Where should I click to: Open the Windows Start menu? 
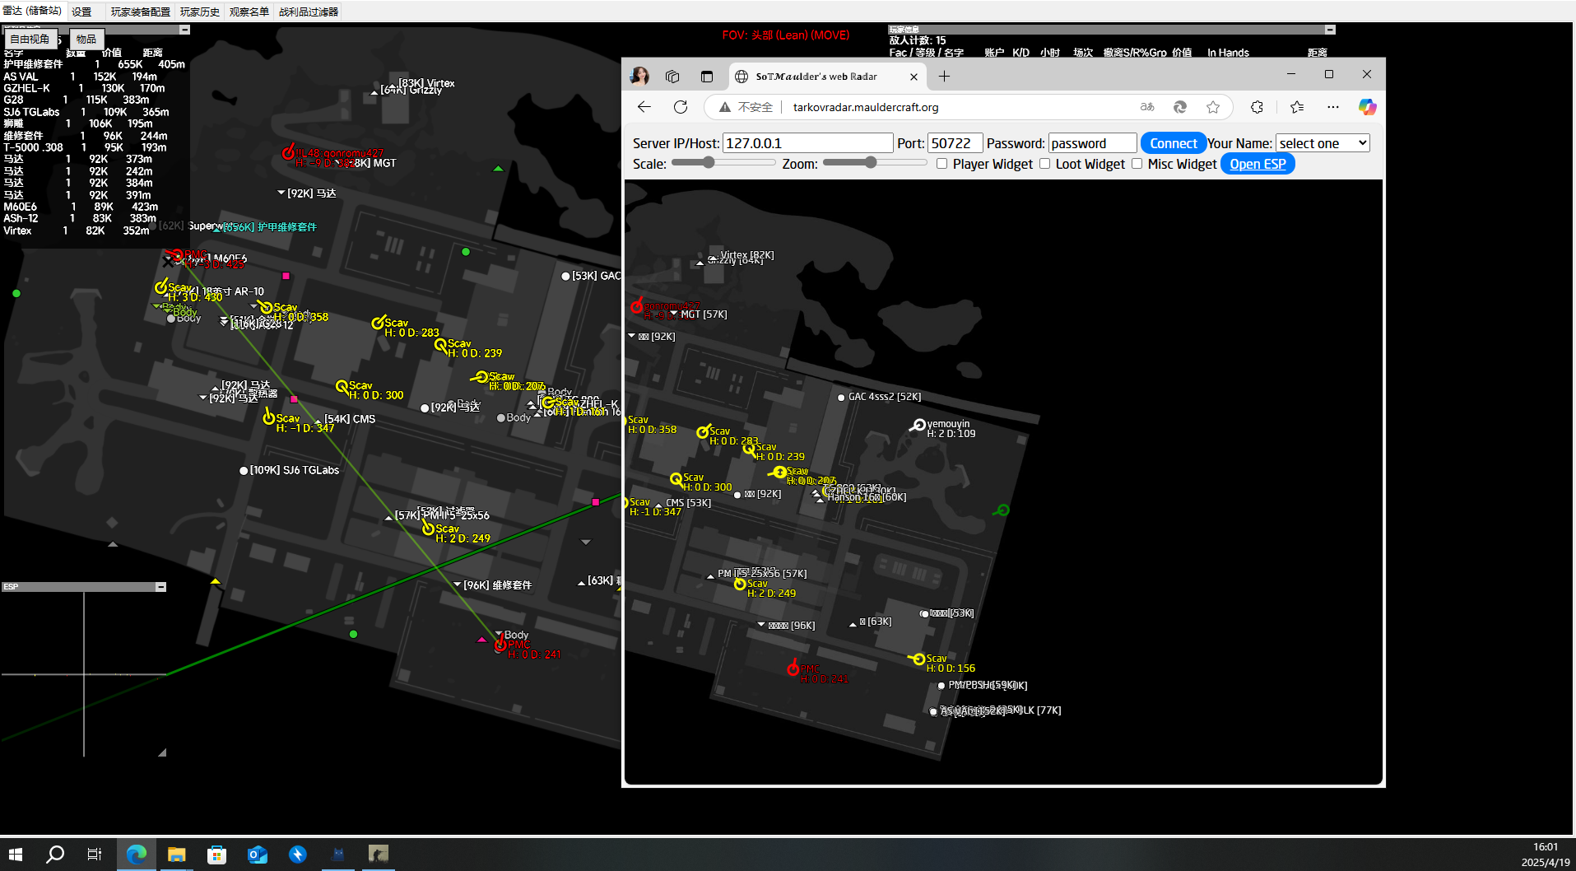[16, 855]
